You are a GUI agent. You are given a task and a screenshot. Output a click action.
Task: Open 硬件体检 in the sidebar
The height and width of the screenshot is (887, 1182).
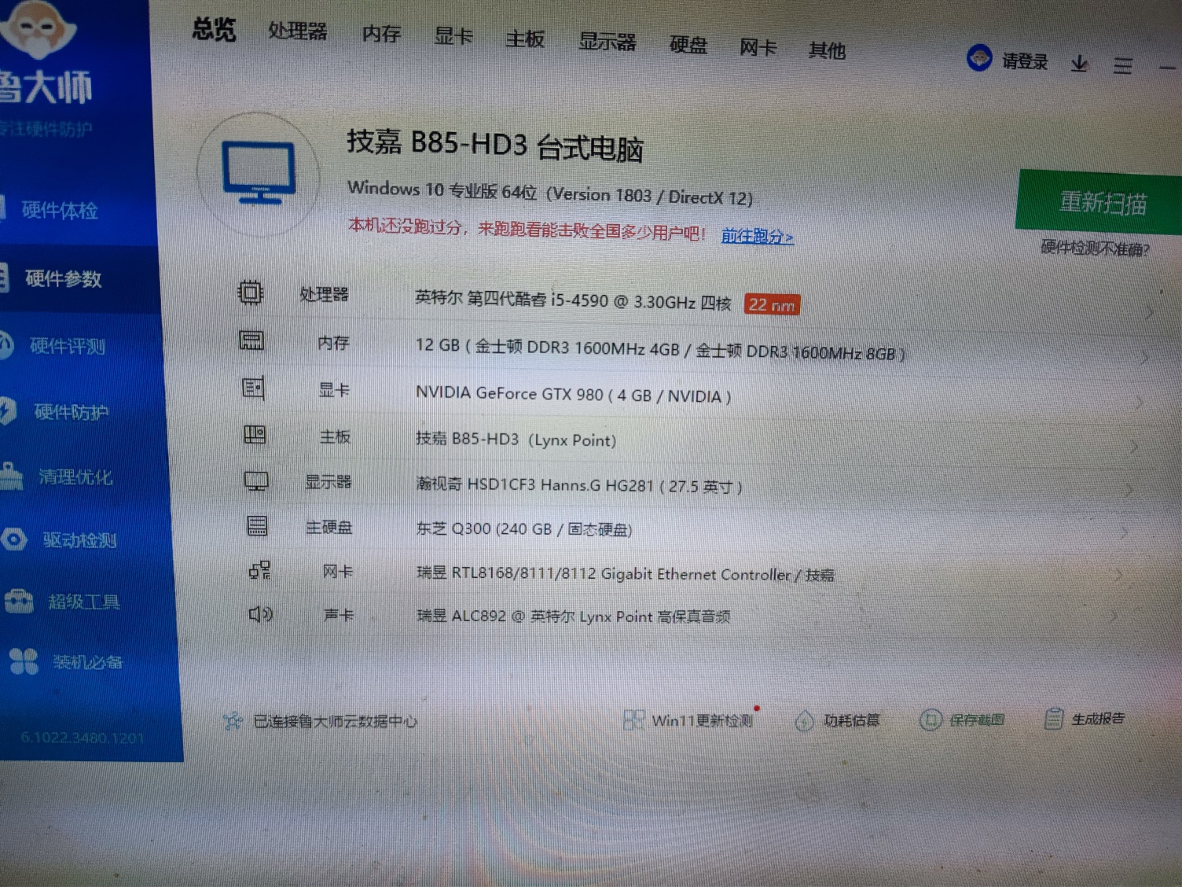pyautogui.click(x=60, y=210)
